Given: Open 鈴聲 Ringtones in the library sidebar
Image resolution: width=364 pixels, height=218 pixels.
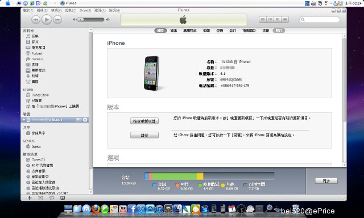Looking at the screenshot, I should 32,76.
